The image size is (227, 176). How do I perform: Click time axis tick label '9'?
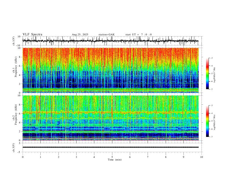click(x=183, y=157)
